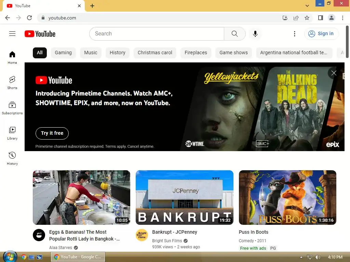Visit the Bright Sun Films channel name

click(x=167, y=241)
